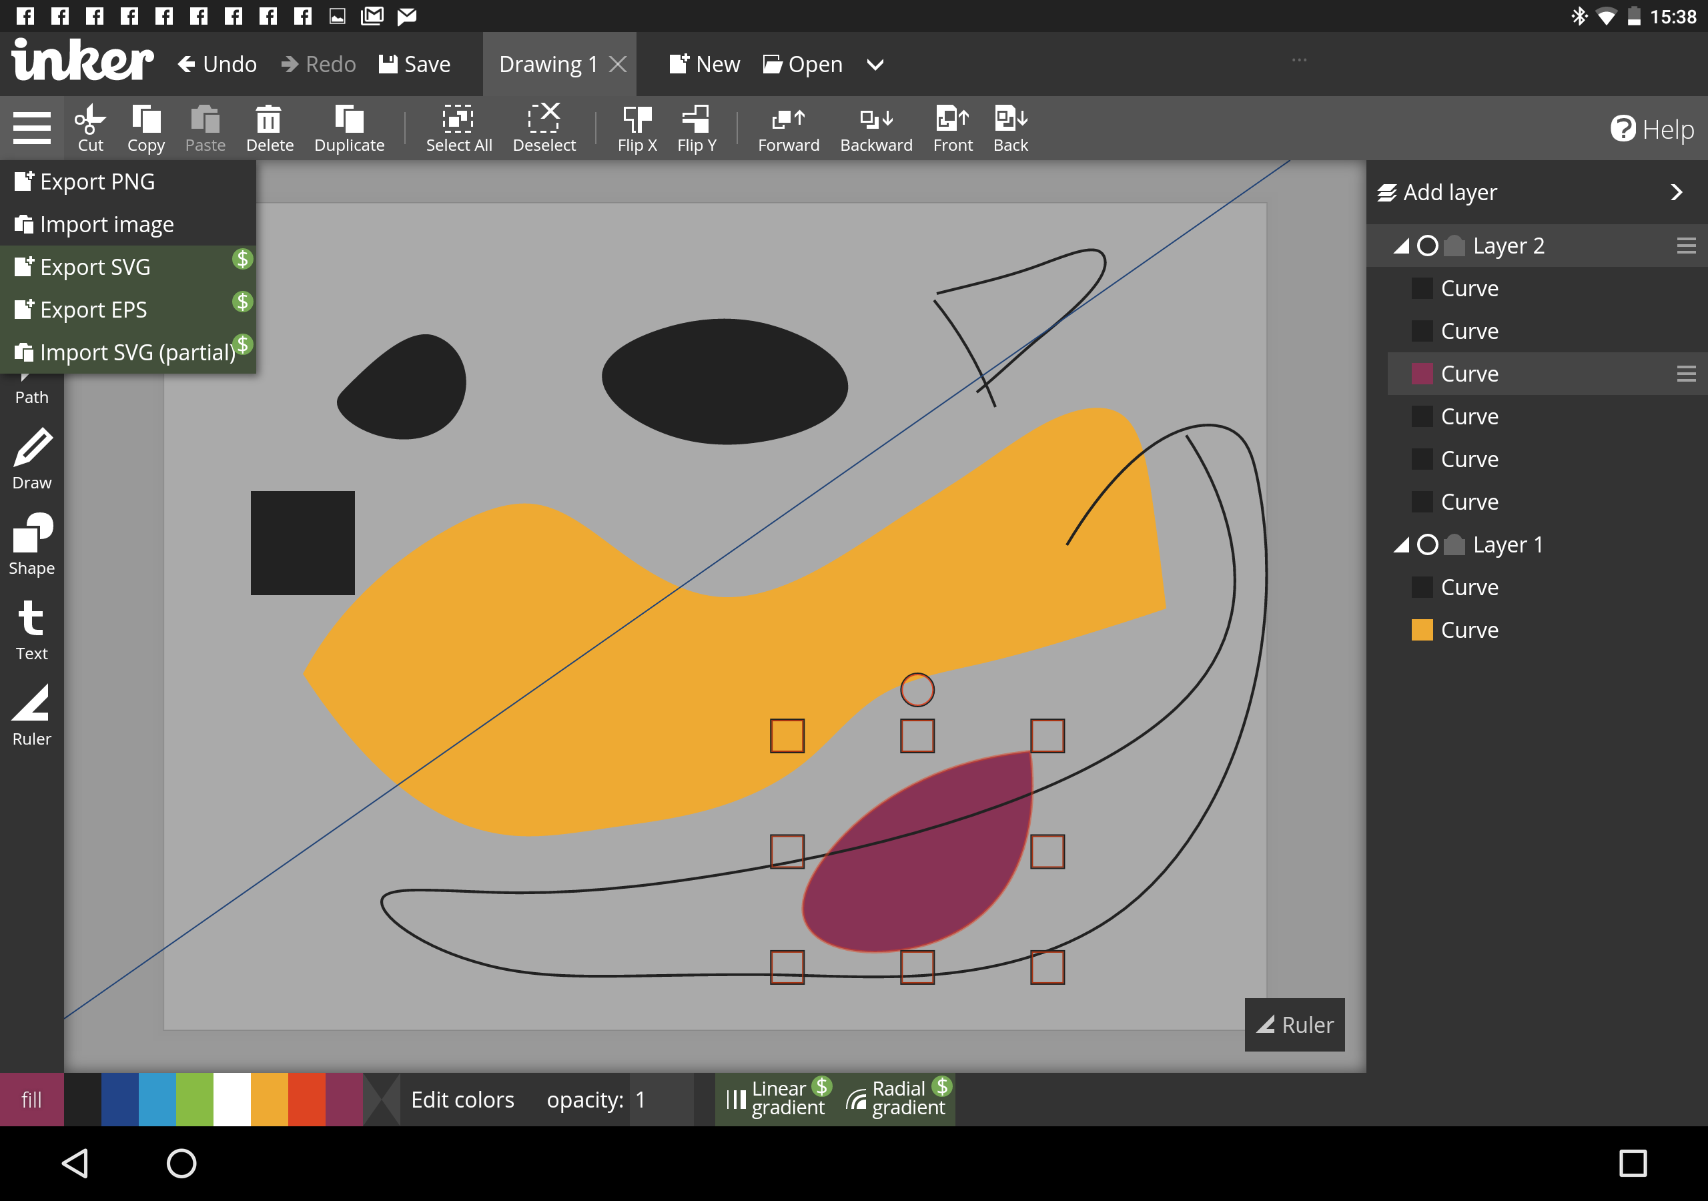1708x1201 pixels.
Task: Toggle Layer 1 visibility circle
Action: click(x=1427, y=544)
